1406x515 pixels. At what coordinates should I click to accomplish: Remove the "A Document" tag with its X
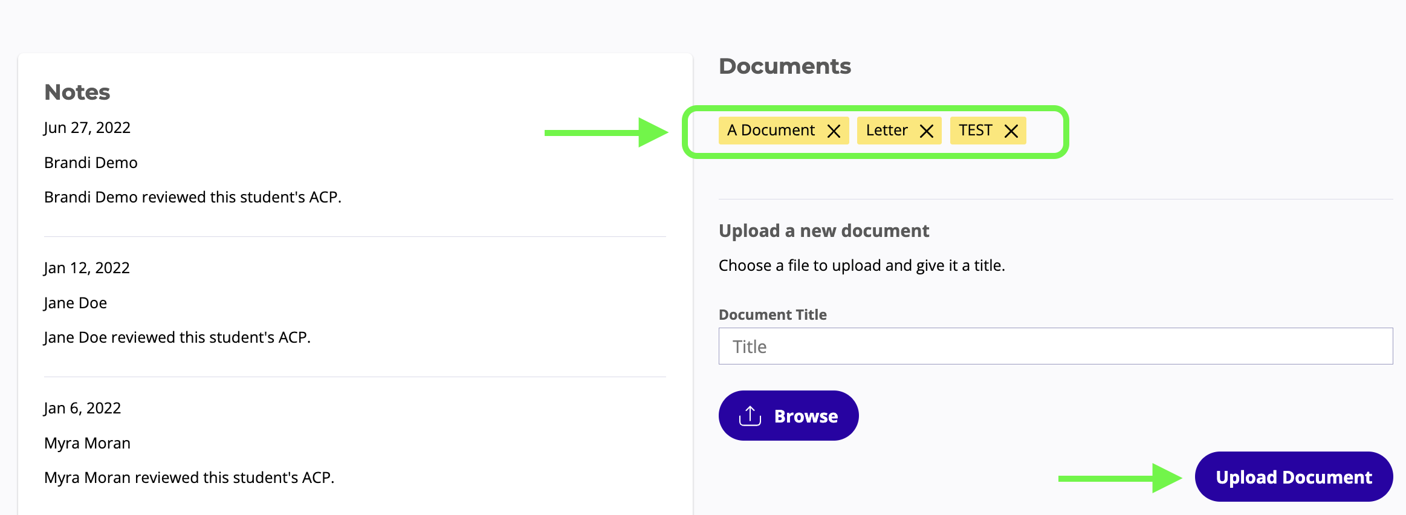834,131
